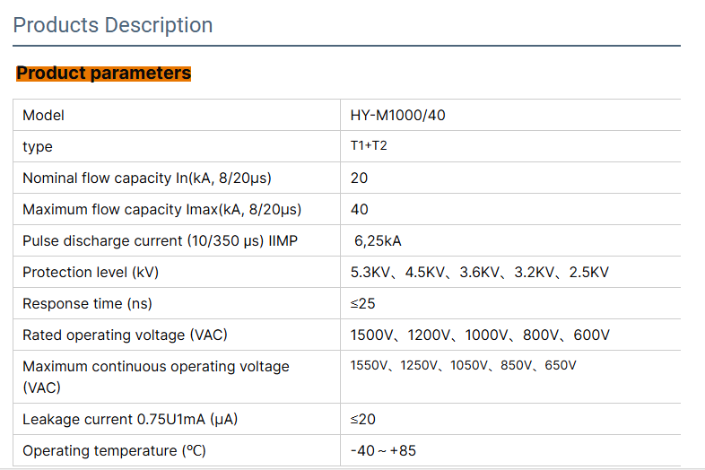Click the Maximum flow capacity Imax label
Image resolution: width=705 pixels, height=470 pixels.
pos(161,210)
